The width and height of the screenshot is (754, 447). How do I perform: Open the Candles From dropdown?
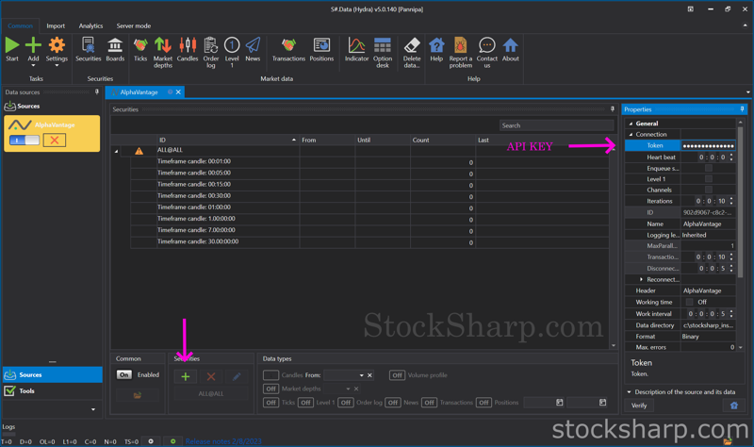[361, 375]
